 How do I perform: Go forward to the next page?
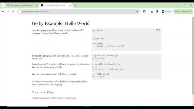pyautogui.click(x=8, y=12)
